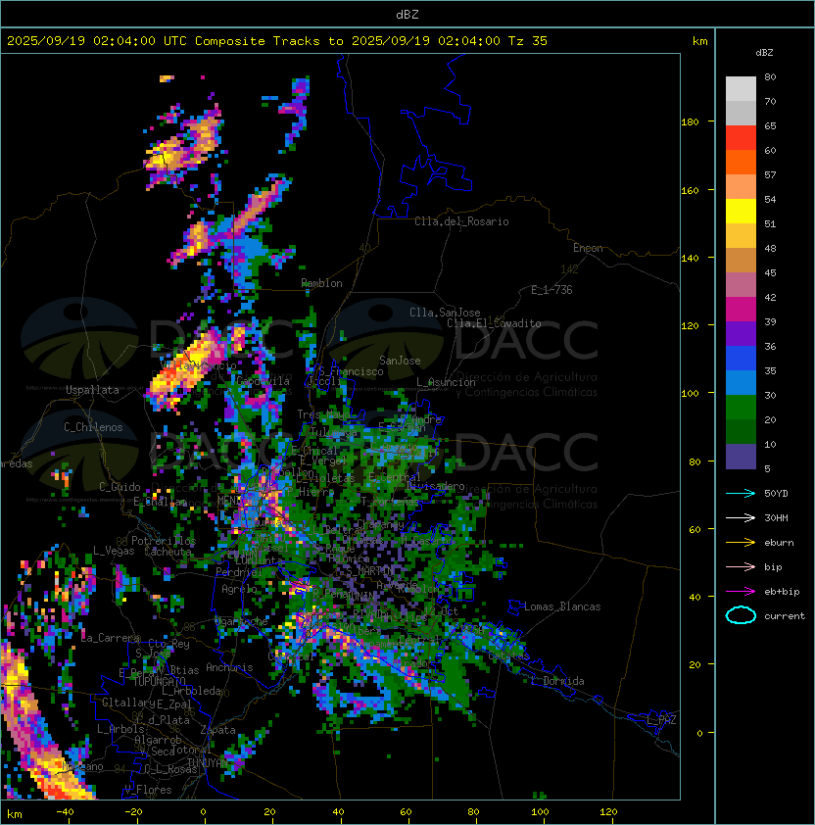Click the 100 tick on the vertical axis
The image size is (815, 825).
coord(690,394)
